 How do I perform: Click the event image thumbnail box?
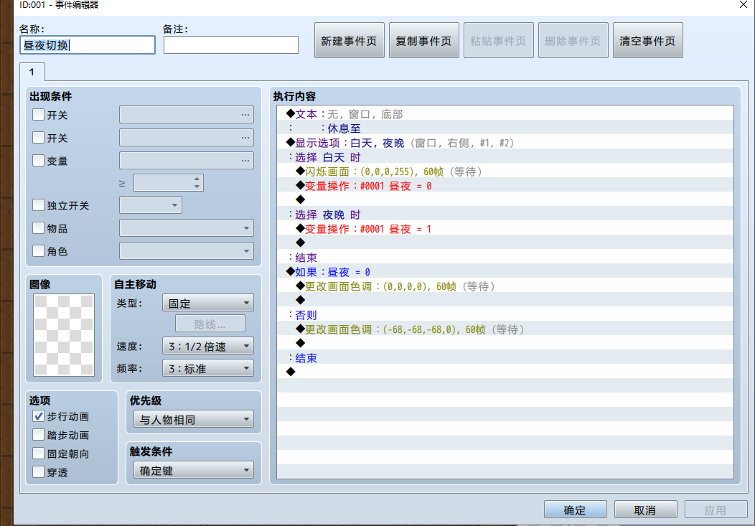64,335
